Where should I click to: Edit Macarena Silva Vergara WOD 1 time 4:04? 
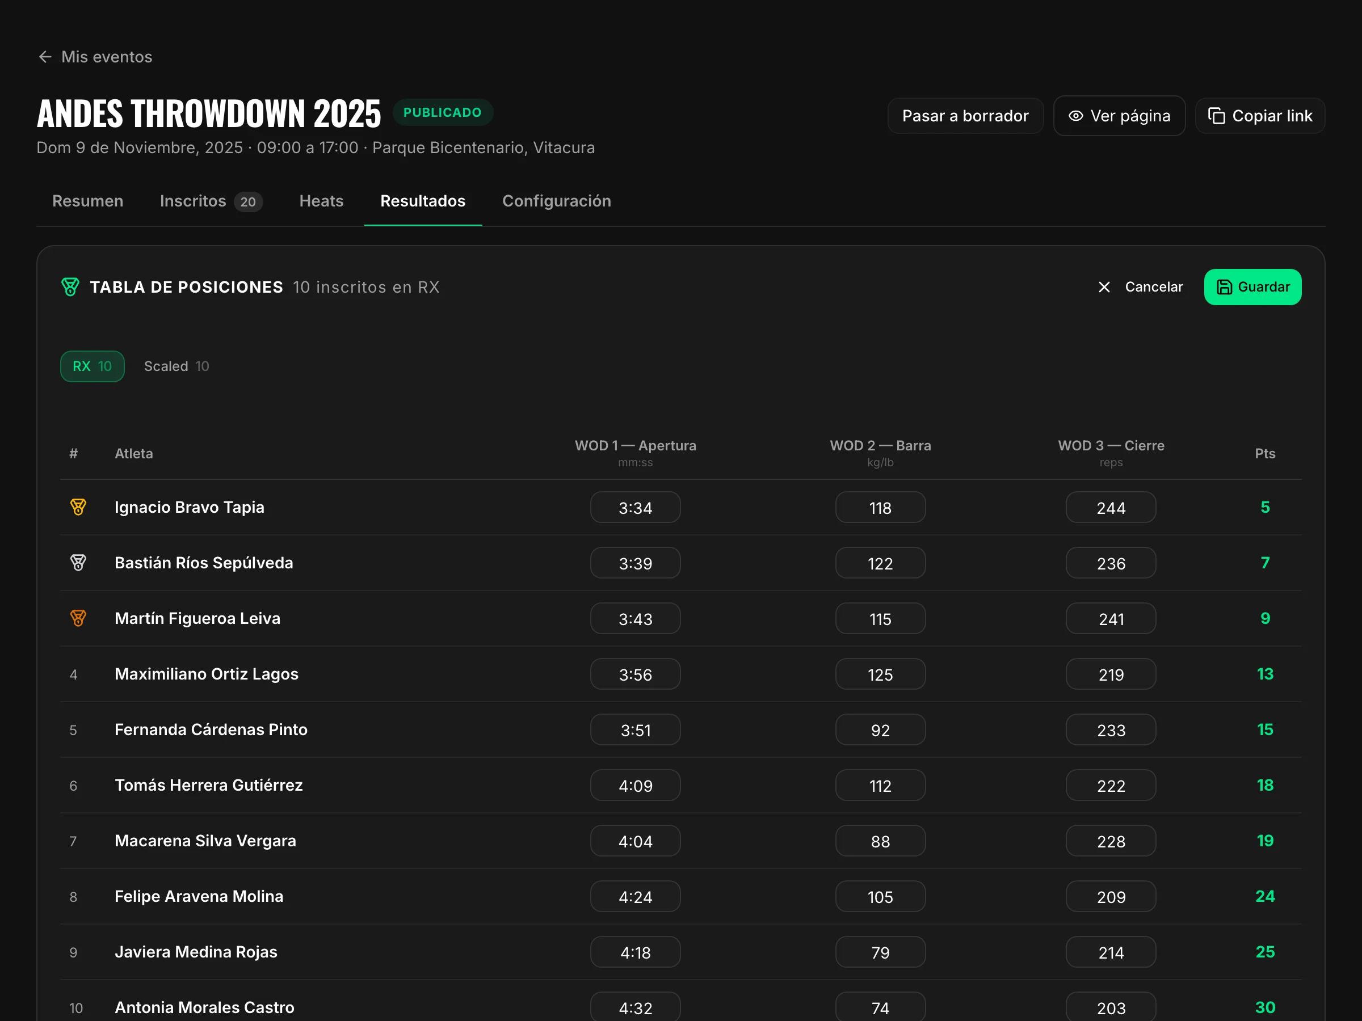[636, 841]
